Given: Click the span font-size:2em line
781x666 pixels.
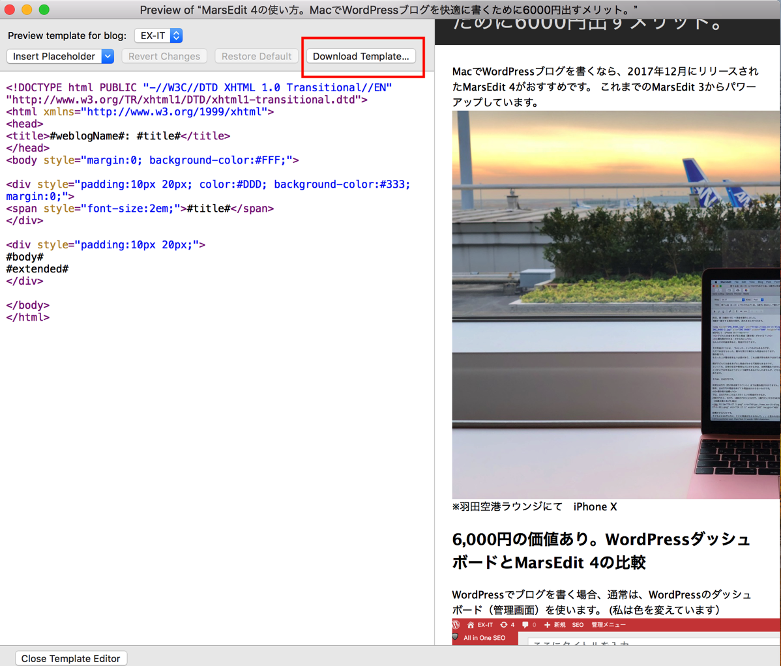Looking at the screenshot, I should pyautogui.click(x=140, y=209).
